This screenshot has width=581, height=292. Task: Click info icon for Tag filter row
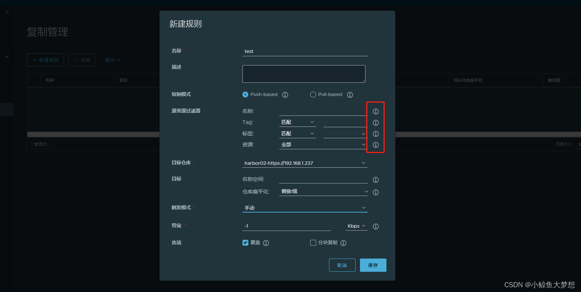(376, 123)
